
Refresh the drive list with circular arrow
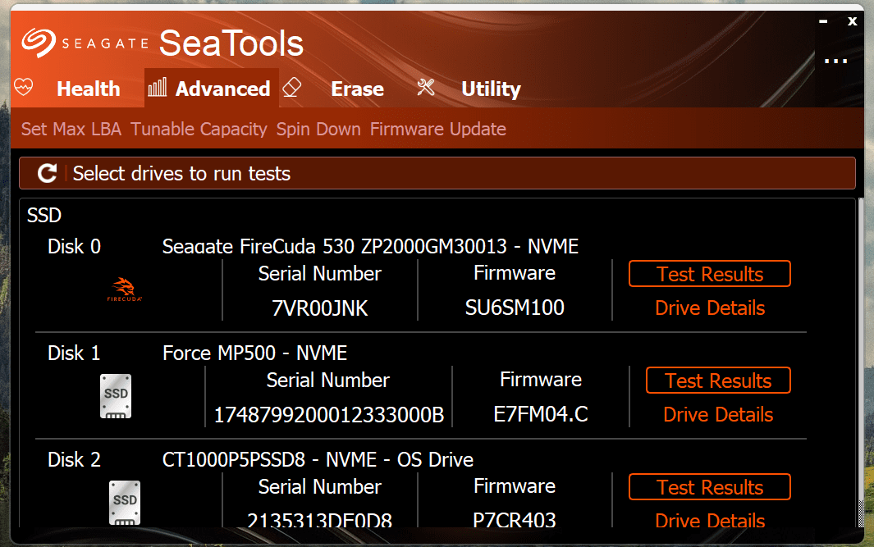click(48, 173)
